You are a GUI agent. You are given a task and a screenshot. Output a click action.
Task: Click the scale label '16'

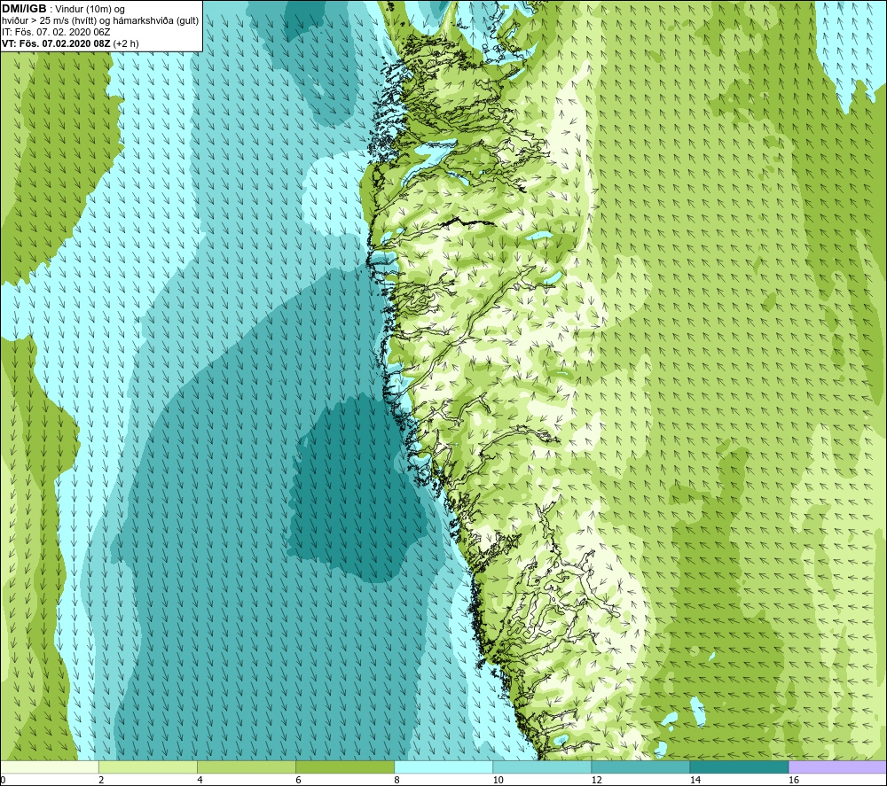pos(794,780)
